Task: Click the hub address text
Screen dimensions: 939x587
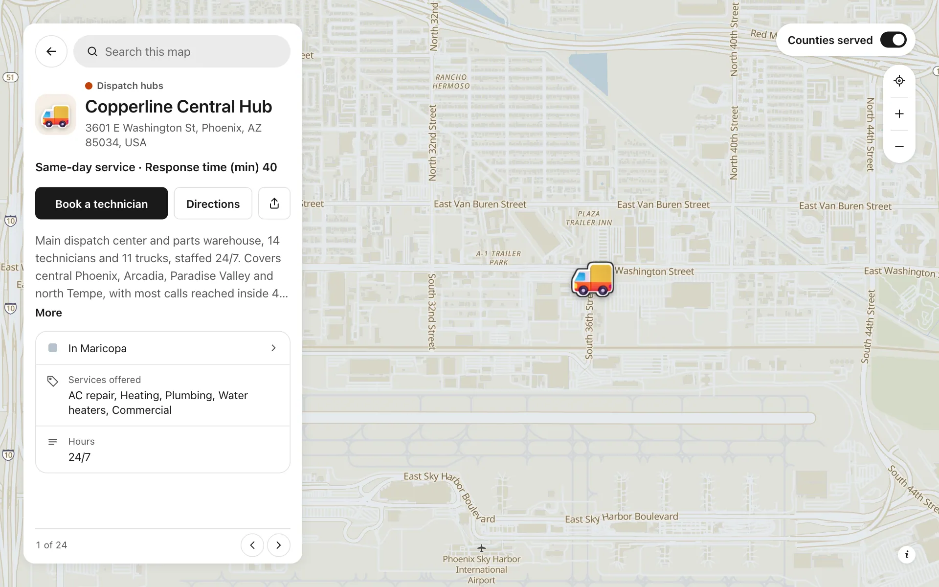Action: pyautogui.click(x=174, y=135)
